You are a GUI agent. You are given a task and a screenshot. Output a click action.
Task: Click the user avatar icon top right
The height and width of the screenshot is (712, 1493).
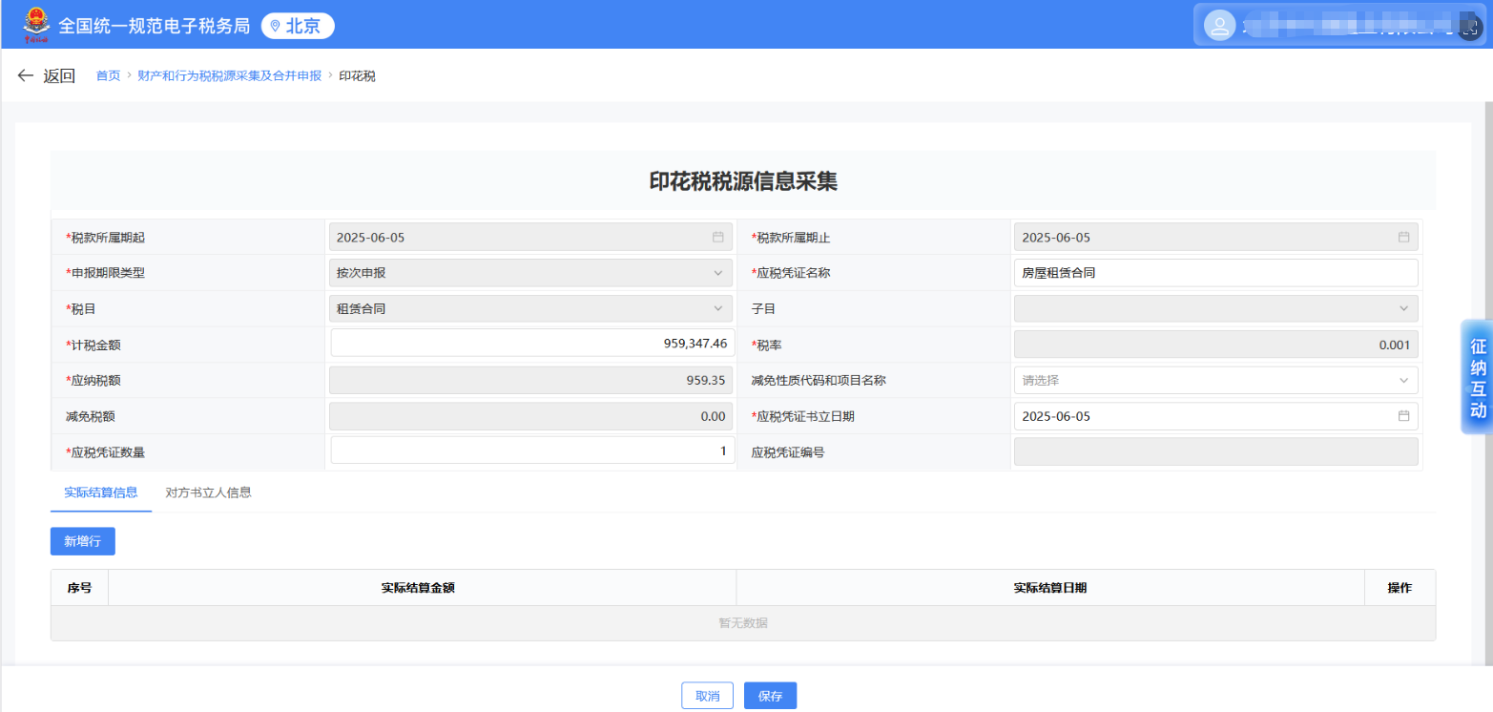coord(1219,25)
